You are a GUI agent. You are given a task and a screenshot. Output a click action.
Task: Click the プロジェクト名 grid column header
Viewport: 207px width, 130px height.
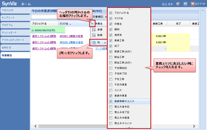click(x=45, y=24)
